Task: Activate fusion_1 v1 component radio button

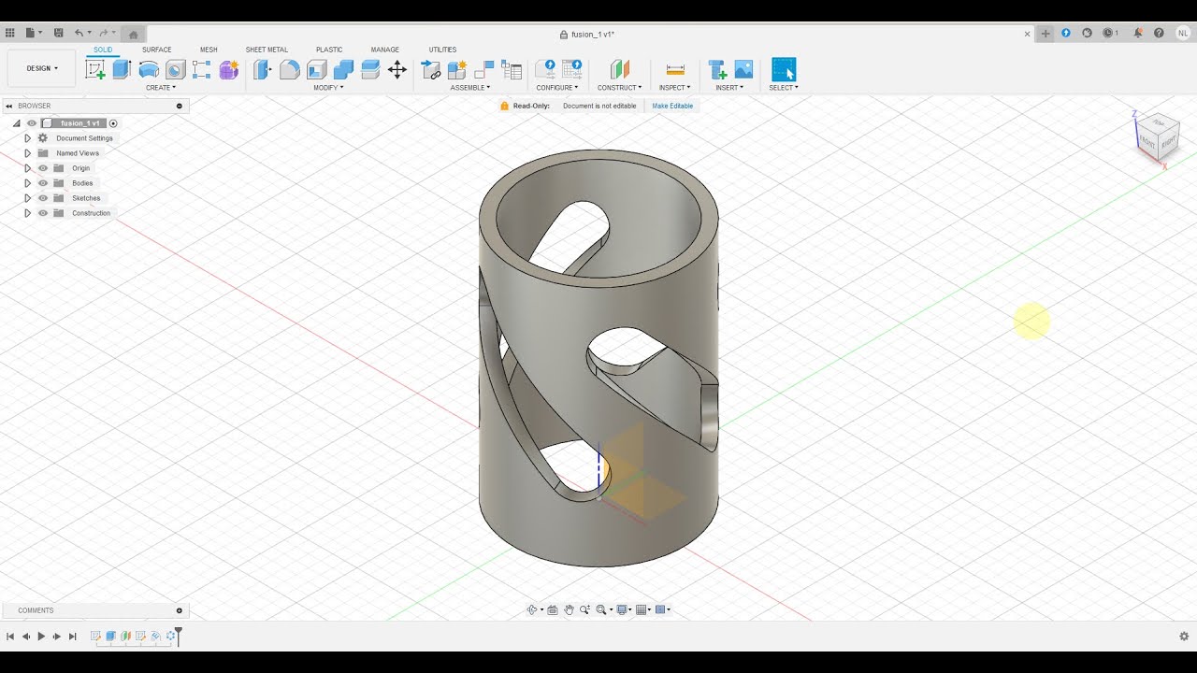Action: pos(113,123)
